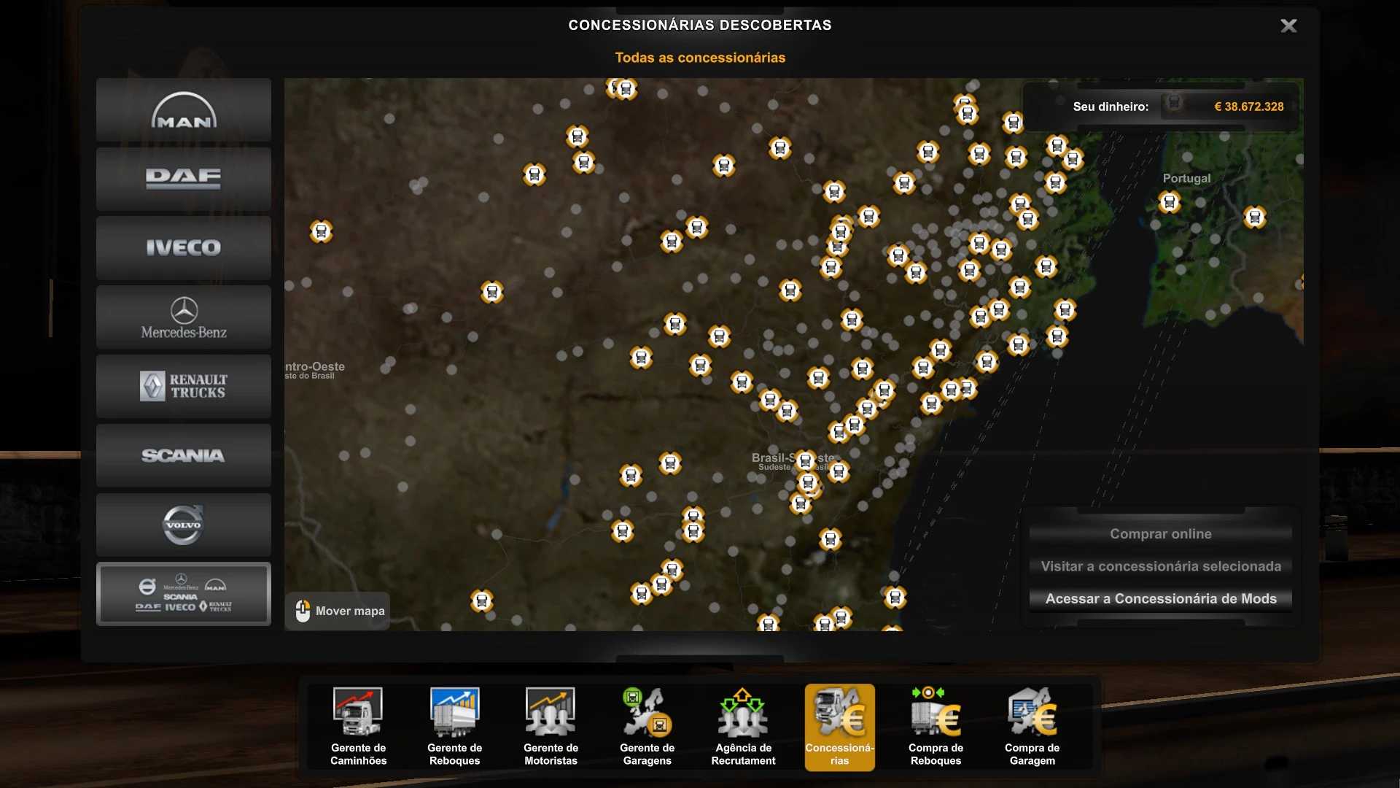Select the DAF brand filter
This screenshot has height=788, width=1400.
point(183,179)
